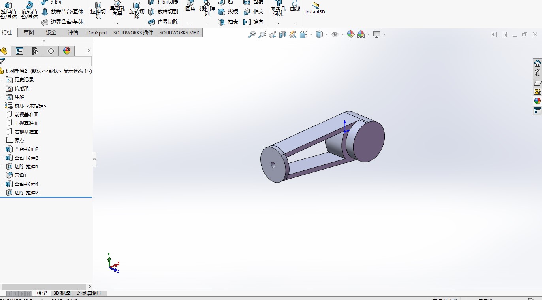Open the 参考几何体 reference geometry tool

(278, 9)
